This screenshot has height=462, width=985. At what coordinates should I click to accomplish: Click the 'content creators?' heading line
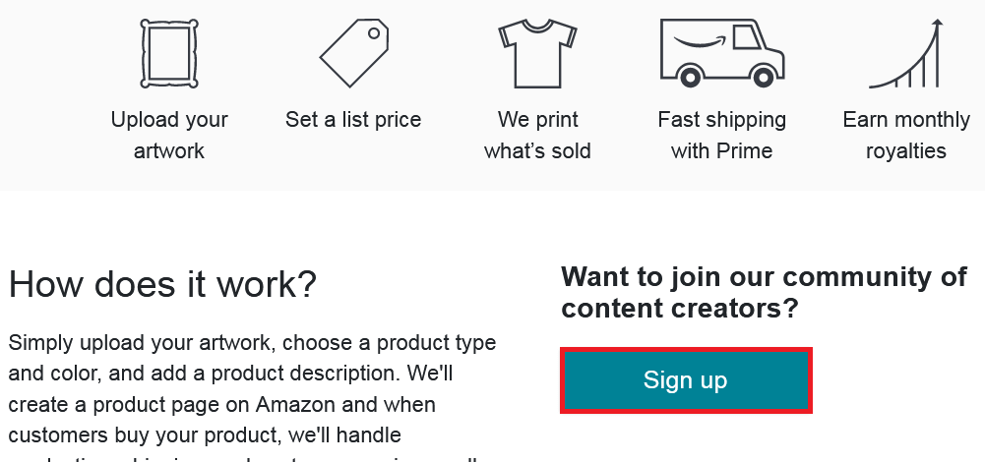(679, 309)
